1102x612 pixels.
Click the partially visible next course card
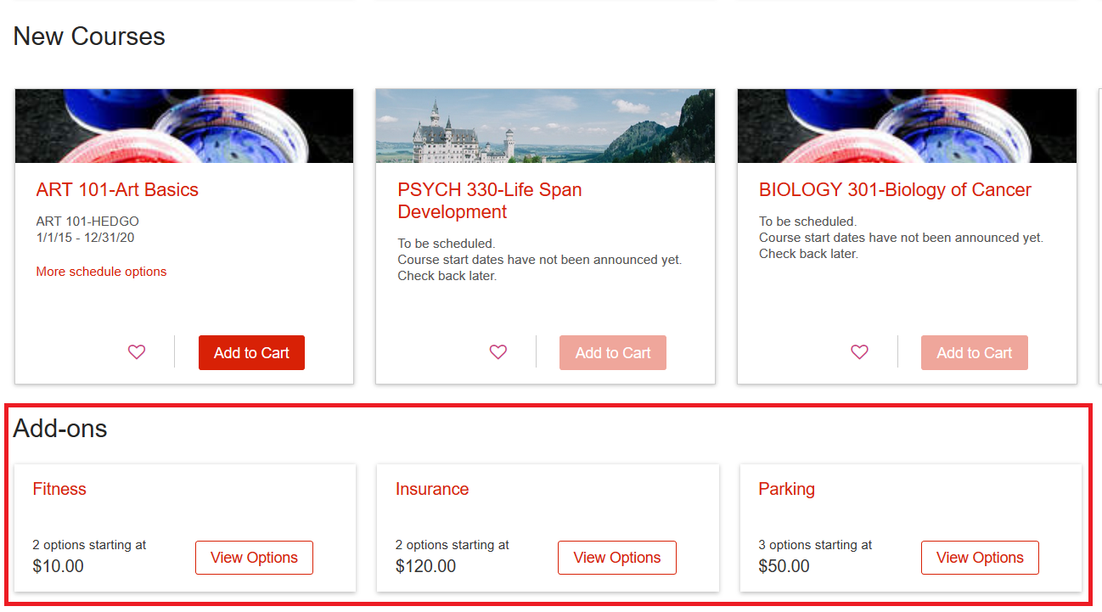(x=1099, y=236)
